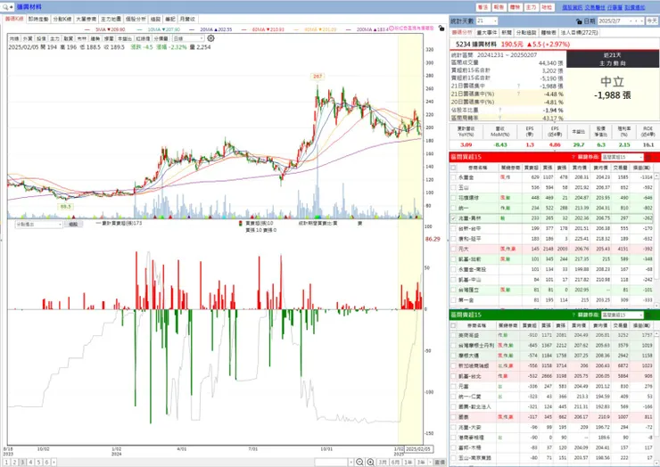Uncheck the checkbox for 兆豐-寶林 row

coord(453,218)
